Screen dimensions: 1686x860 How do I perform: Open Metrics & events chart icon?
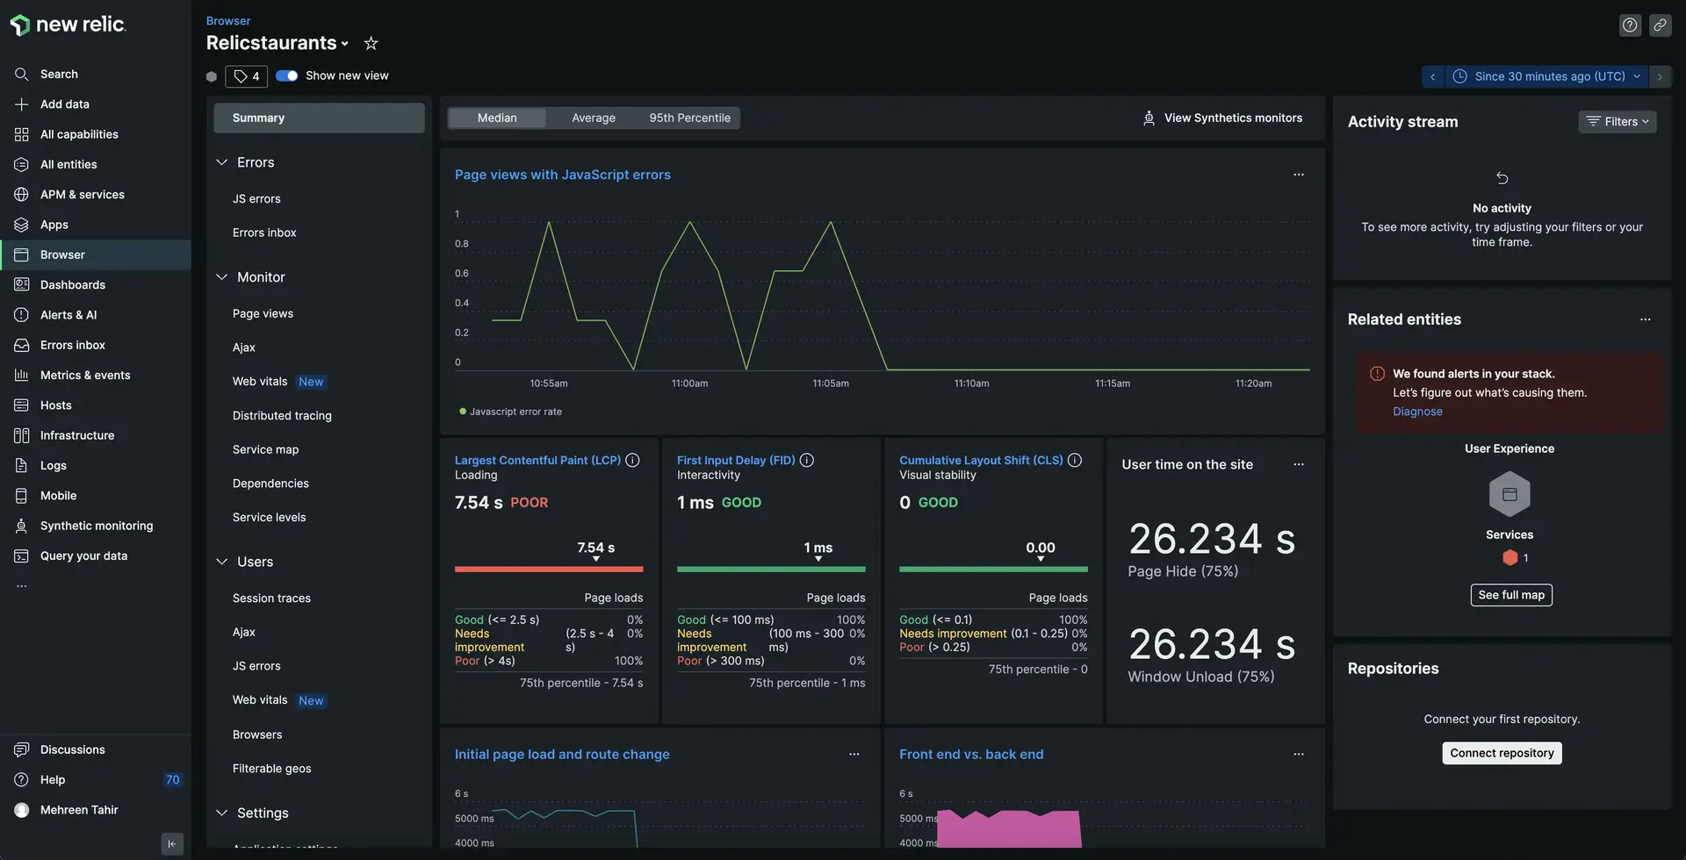(x=22, y=376)
